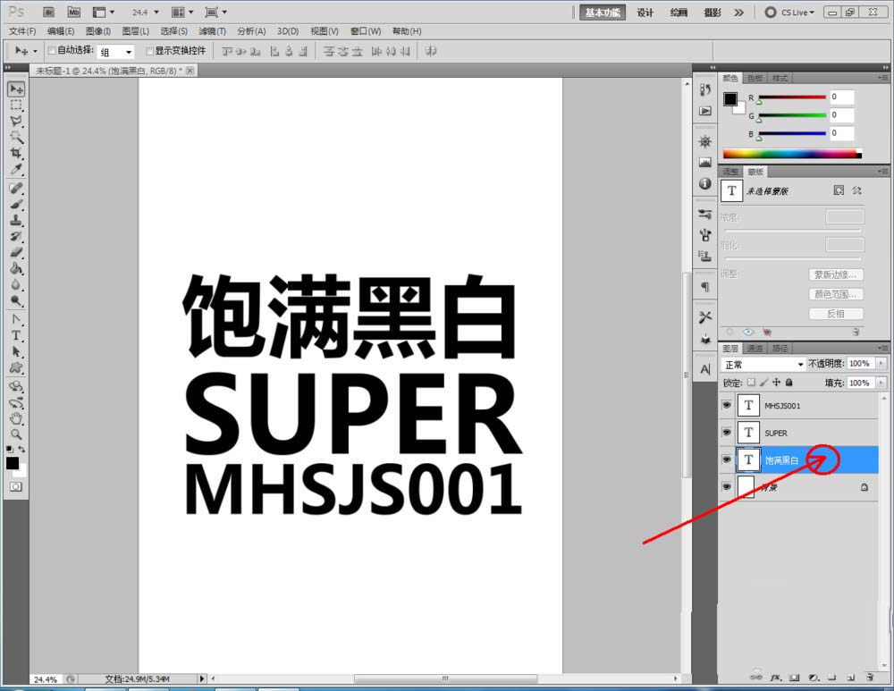The image size is (894, 691).
Task: Select the Horizontal Type tool
Action: [x=16, y=334]
